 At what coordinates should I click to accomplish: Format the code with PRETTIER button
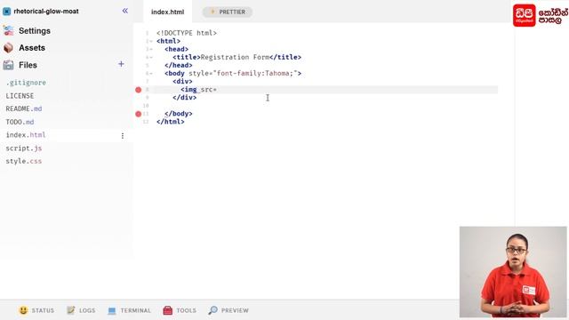228,12
